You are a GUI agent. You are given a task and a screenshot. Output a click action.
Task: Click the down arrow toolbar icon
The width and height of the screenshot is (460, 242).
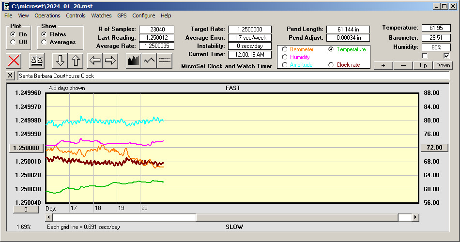pyautogui.click(x=60, y=60)
